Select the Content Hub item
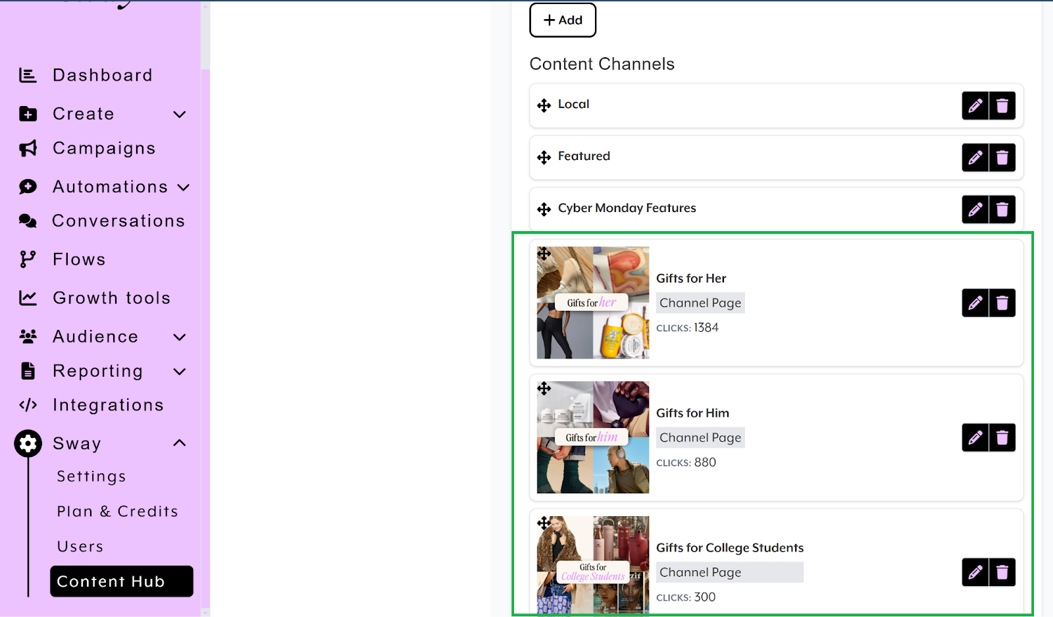 click(122, 581)
